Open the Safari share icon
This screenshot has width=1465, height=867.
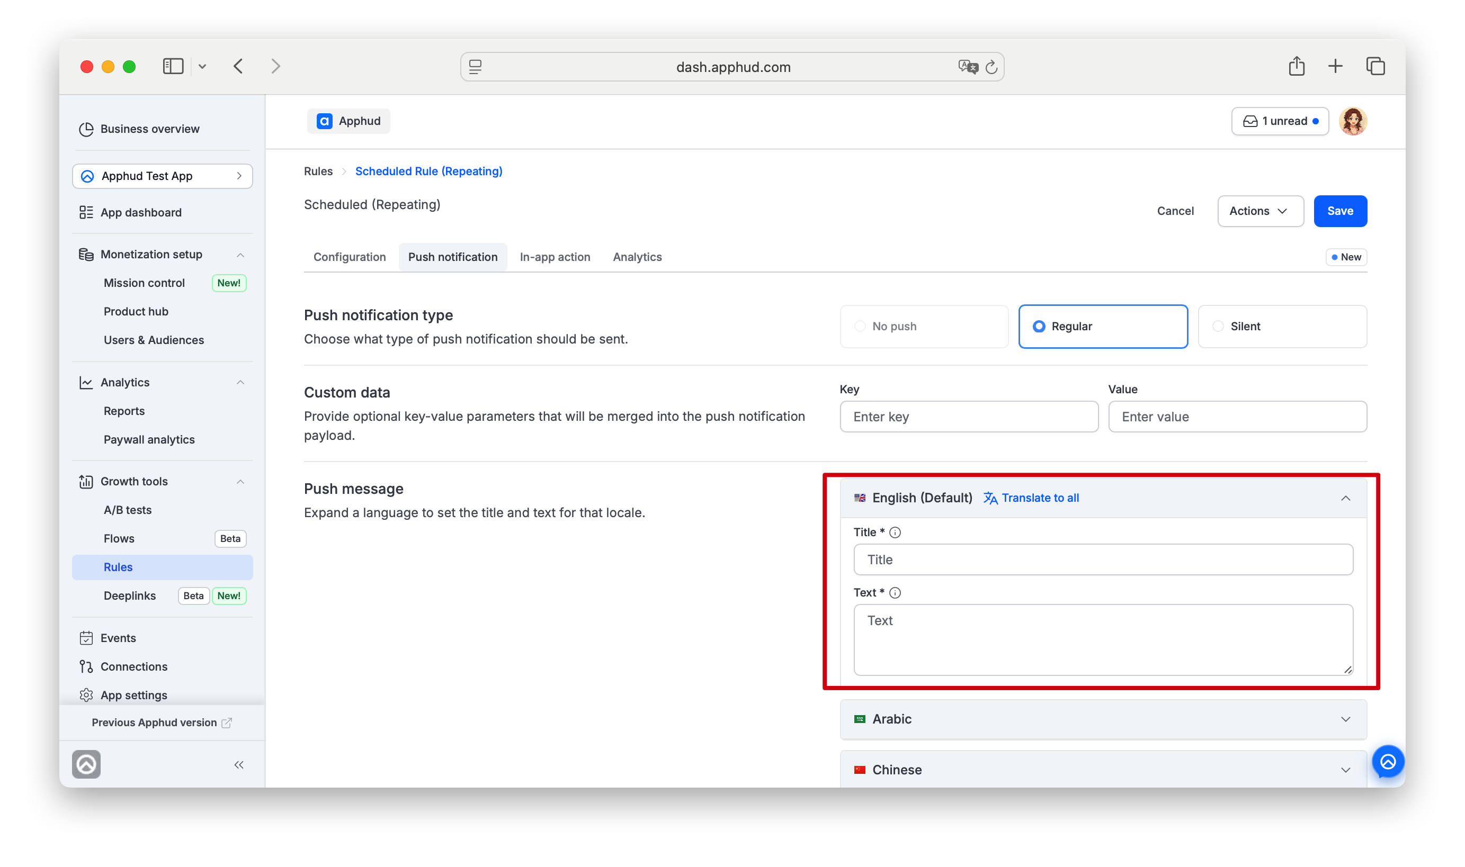[1296, 66]
